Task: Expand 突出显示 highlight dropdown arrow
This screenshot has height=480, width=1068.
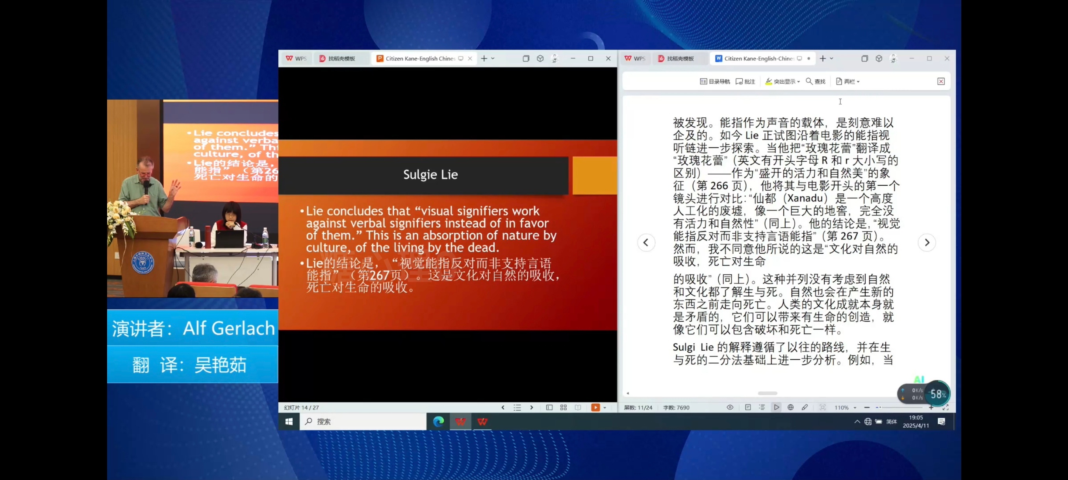Action: pos(799,82)
